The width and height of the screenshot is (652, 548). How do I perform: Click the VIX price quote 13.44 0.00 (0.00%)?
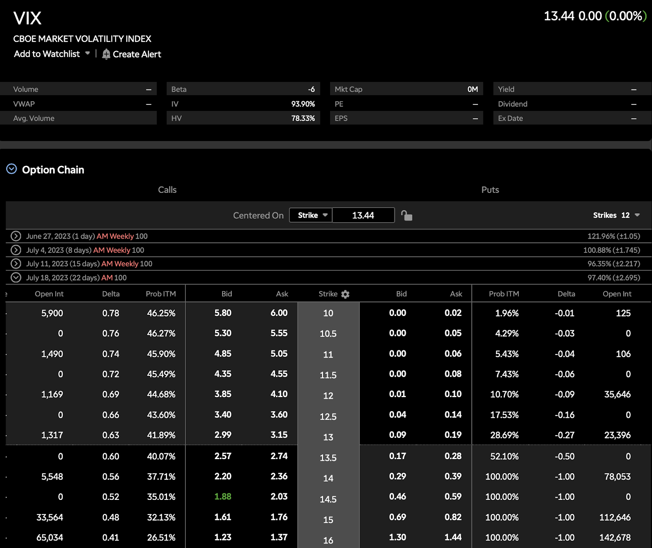(x=595, y=16)
